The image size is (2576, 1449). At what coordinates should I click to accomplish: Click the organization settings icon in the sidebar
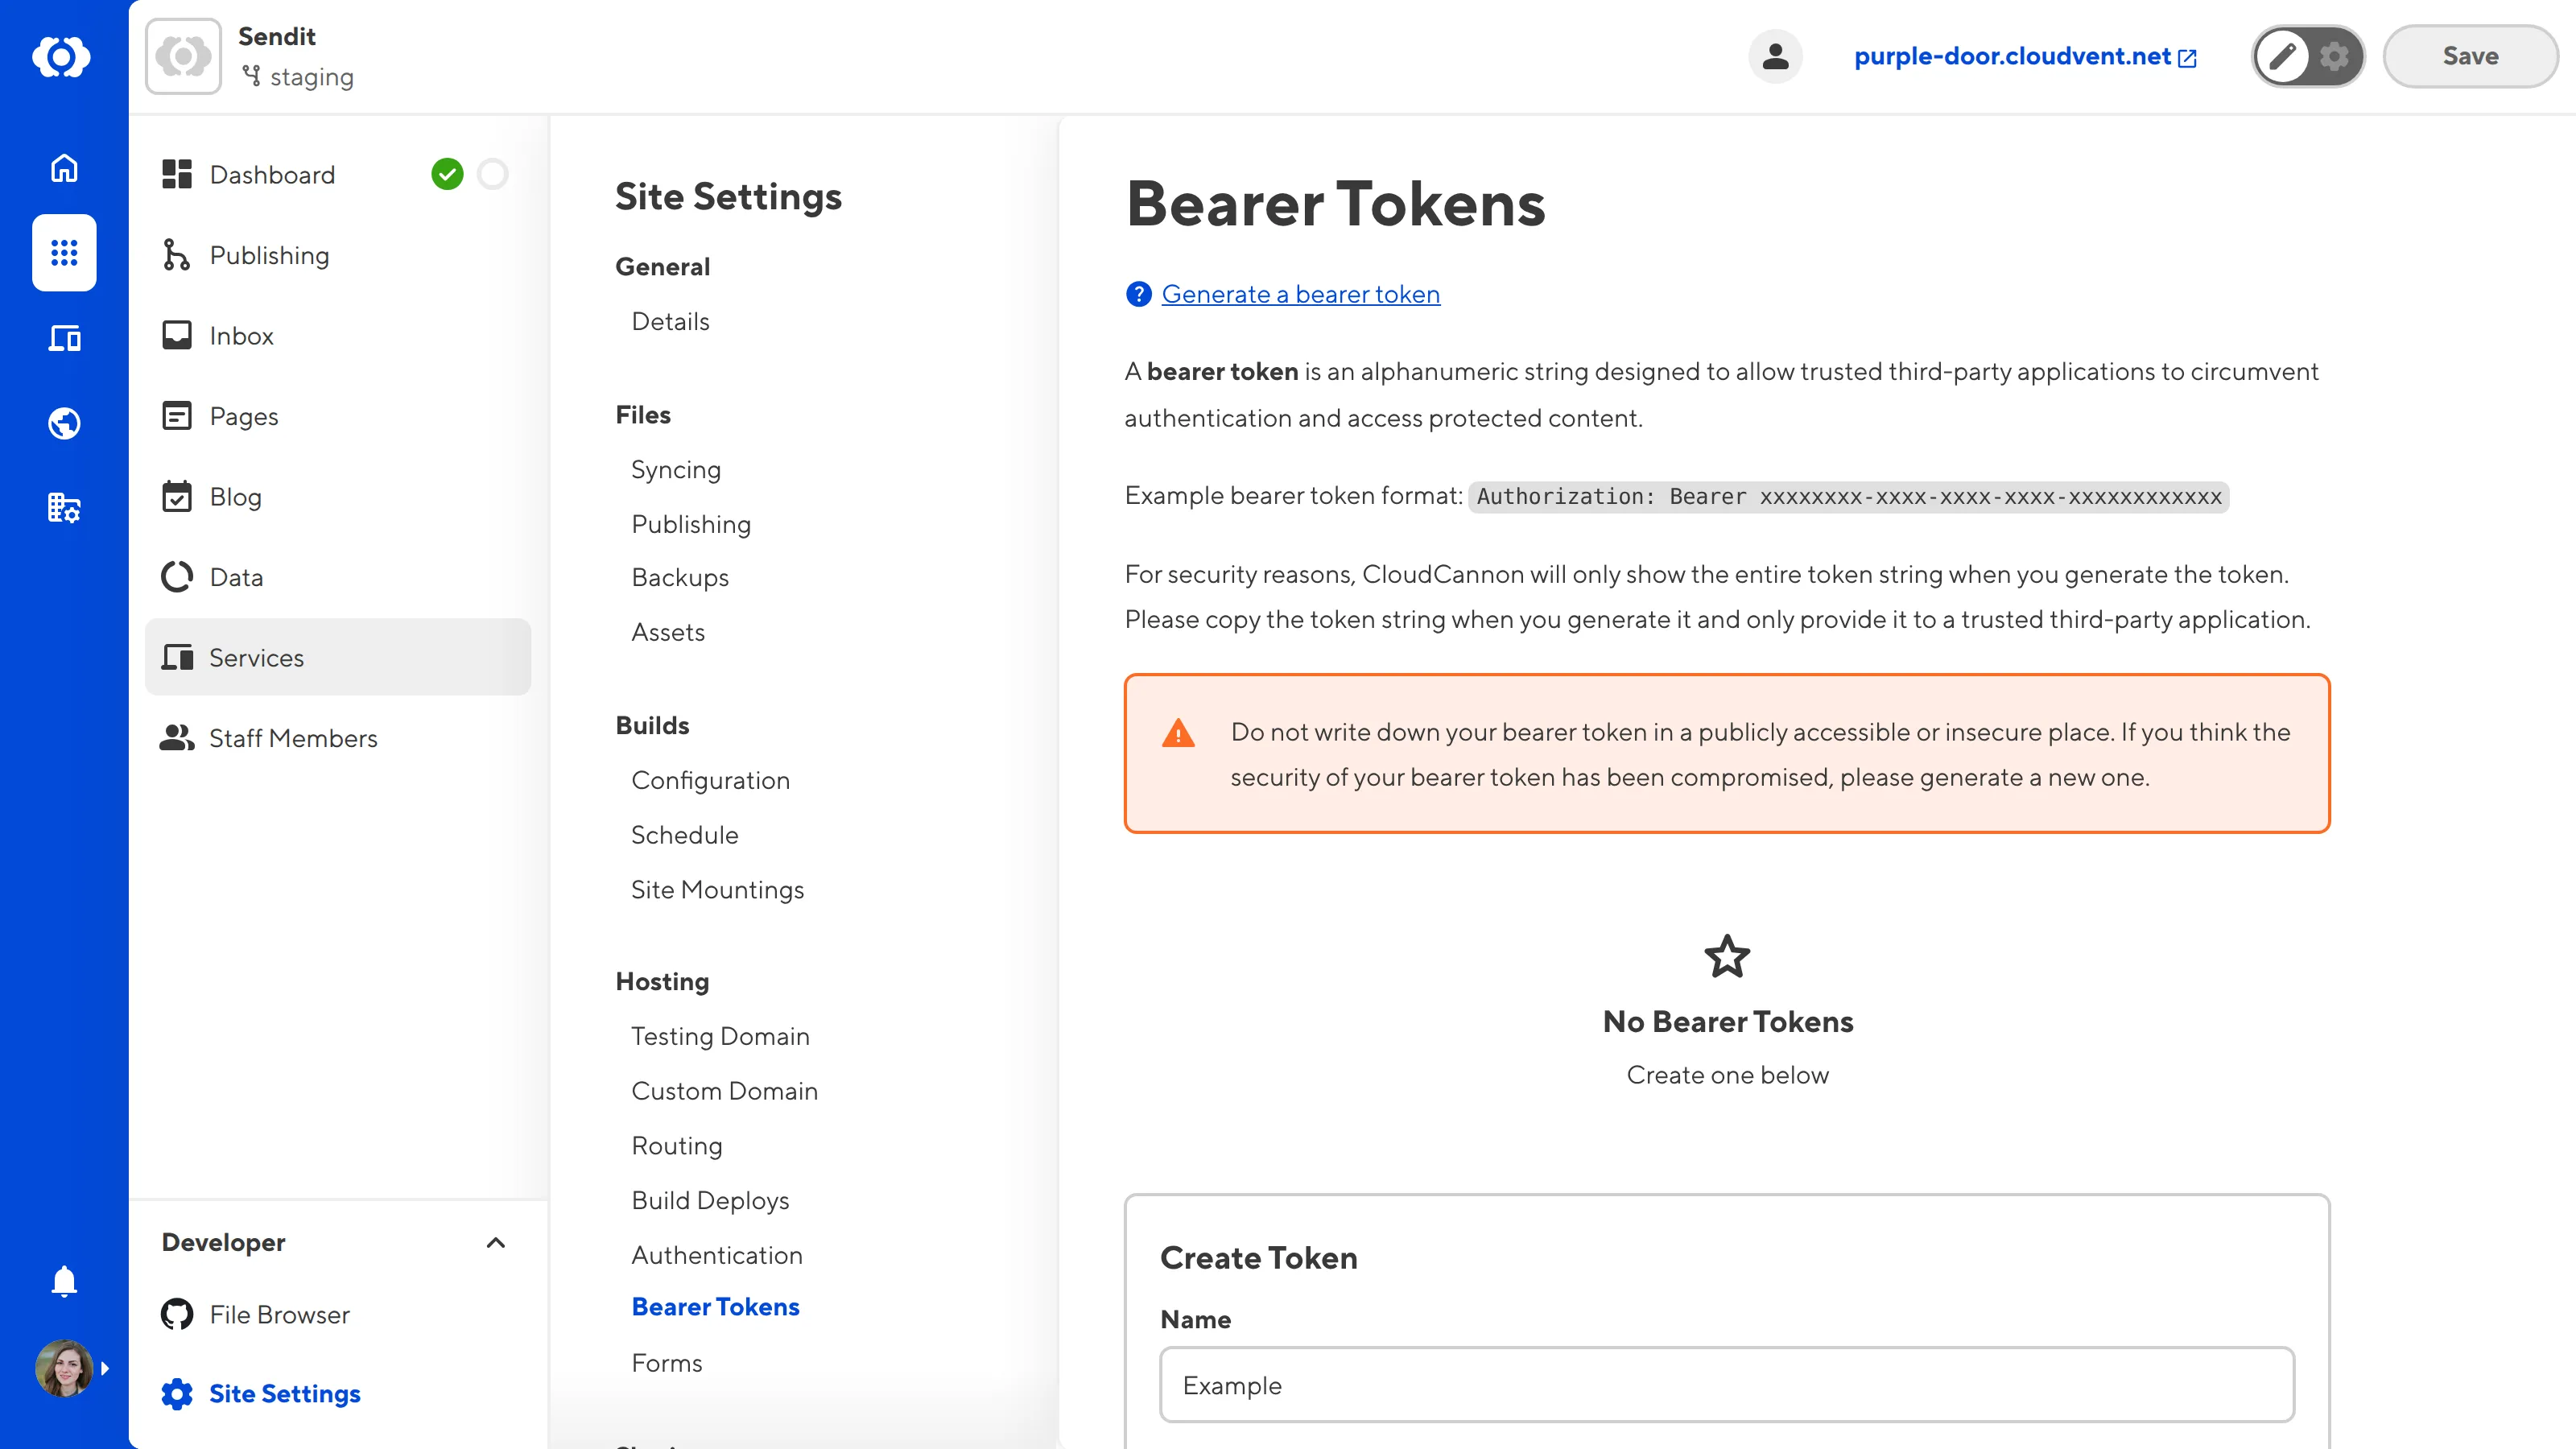(63, 507)
